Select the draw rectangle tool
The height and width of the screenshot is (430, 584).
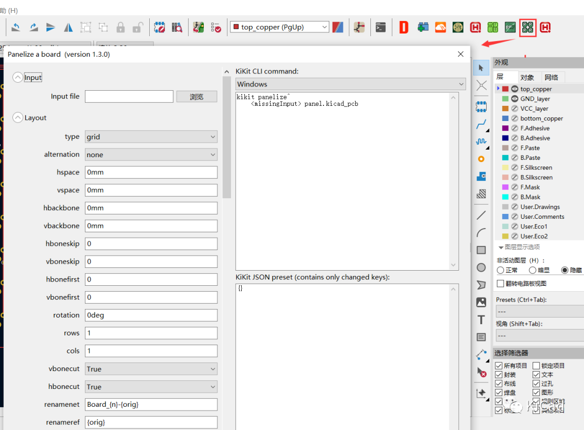pyautogui.click(x=481, y=250)
